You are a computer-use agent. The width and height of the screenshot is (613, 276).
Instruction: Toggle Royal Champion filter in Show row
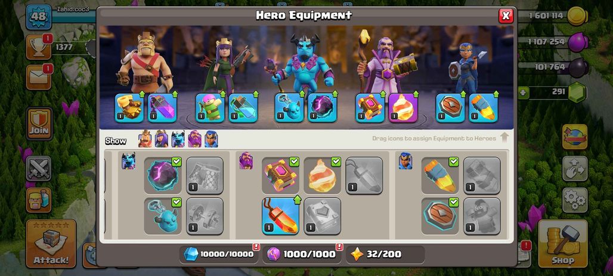point(211,139)
